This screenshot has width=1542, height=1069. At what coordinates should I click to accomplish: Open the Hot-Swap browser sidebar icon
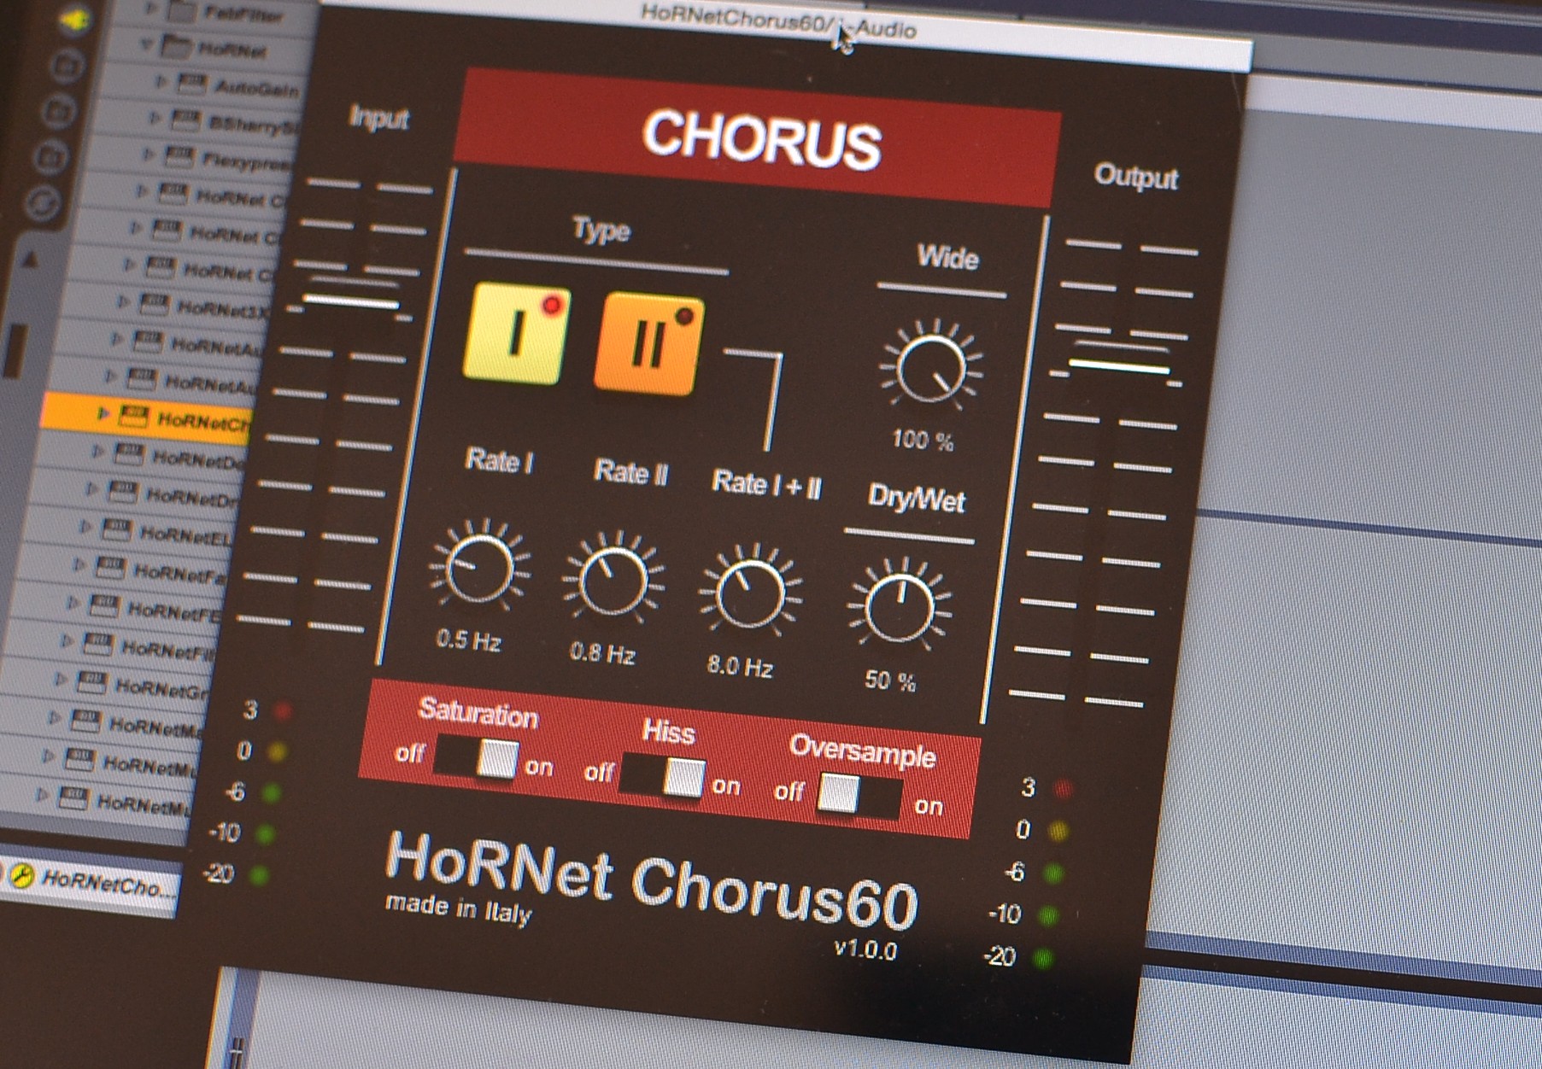[x=44, y=203]
